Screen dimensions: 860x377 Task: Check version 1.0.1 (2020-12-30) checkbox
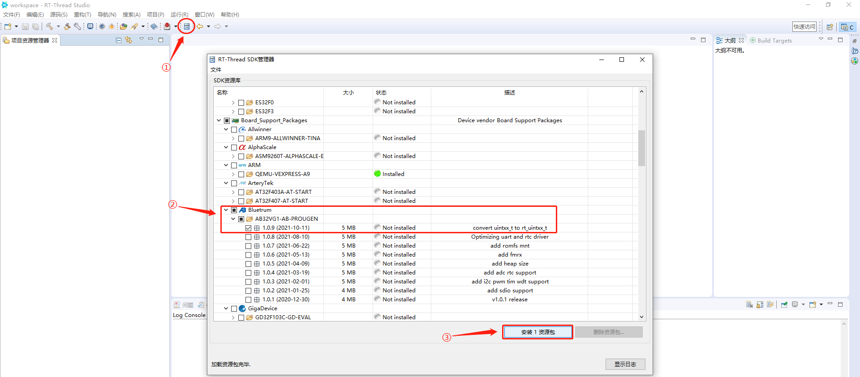point(249,300)
